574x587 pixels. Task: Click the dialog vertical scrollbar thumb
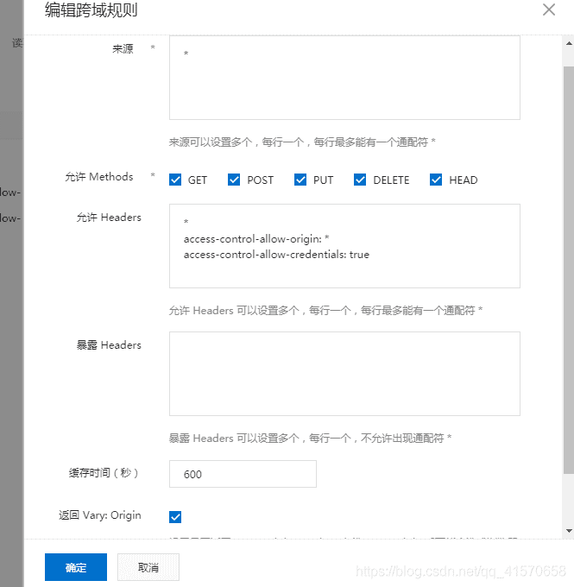tap(569, 269)
